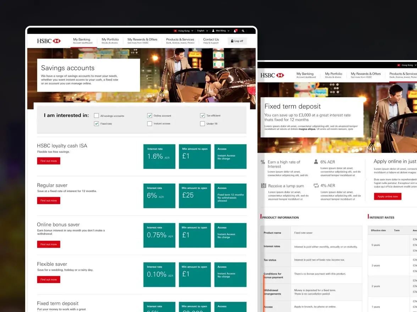Click the "Tax status" row label
The height and width of the screenshot is (312, 417).
coord(270,260)
